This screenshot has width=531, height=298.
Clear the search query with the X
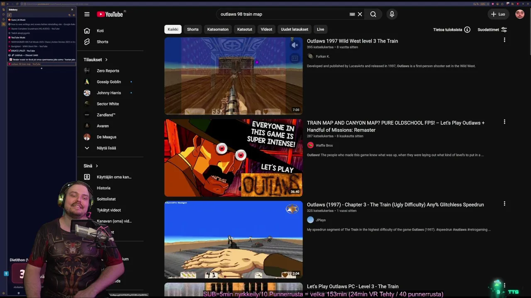point(360,14)
